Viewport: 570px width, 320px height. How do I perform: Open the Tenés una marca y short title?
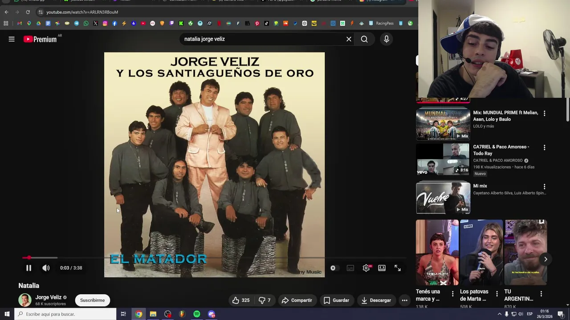click(428, 295)
